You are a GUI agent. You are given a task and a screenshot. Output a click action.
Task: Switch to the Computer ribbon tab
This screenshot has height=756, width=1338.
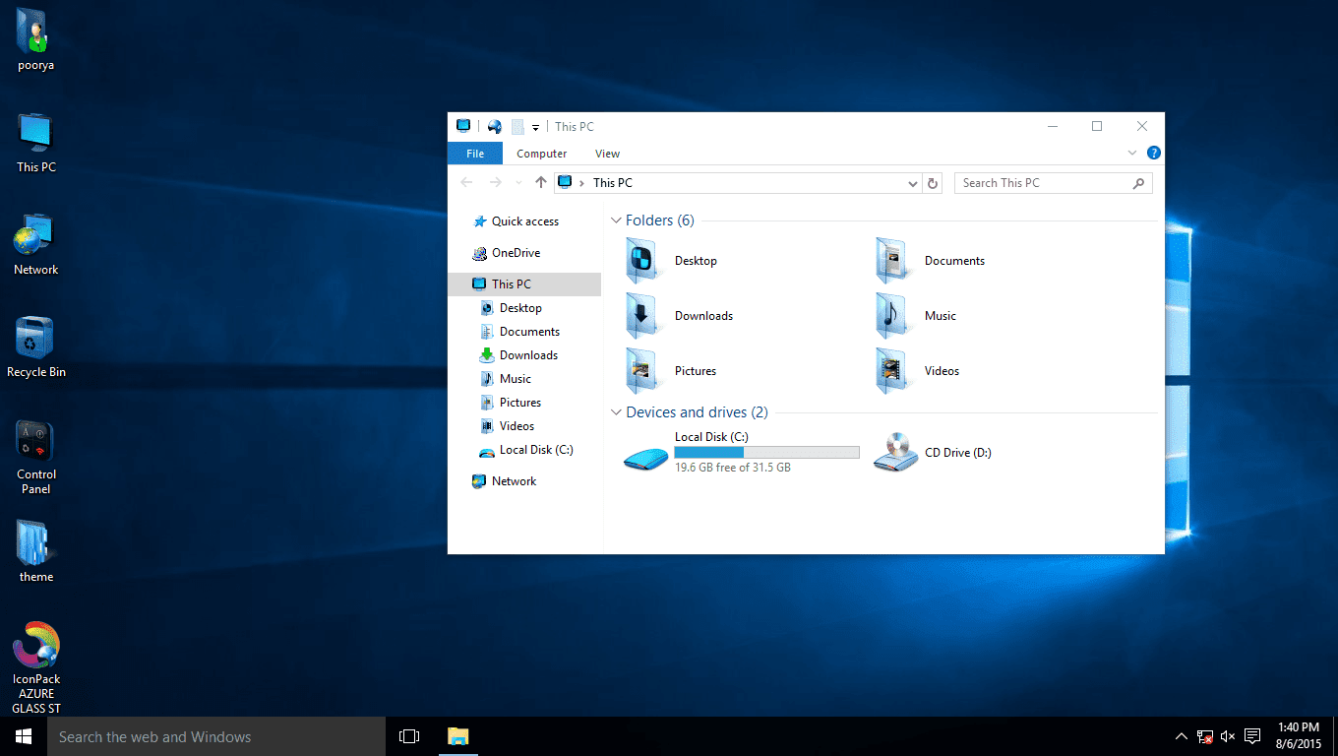point(541,153)
